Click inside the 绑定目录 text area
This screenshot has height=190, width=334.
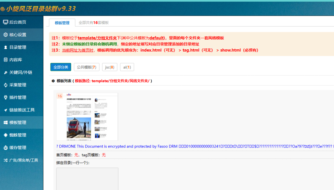[x=87, y=179]
